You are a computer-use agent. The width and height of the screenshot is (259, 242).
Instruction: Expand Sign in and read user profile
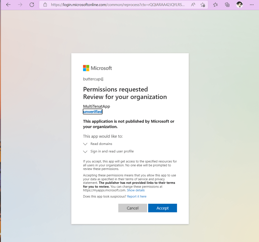click(85, 152)
